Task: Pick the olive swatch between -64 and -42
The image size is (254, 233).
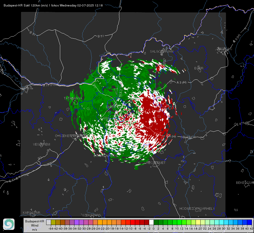Action: pos(53,222)
